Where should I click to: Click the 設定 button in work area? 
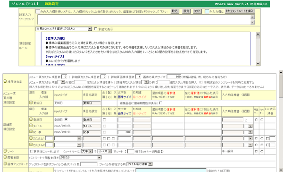point(186,11)
